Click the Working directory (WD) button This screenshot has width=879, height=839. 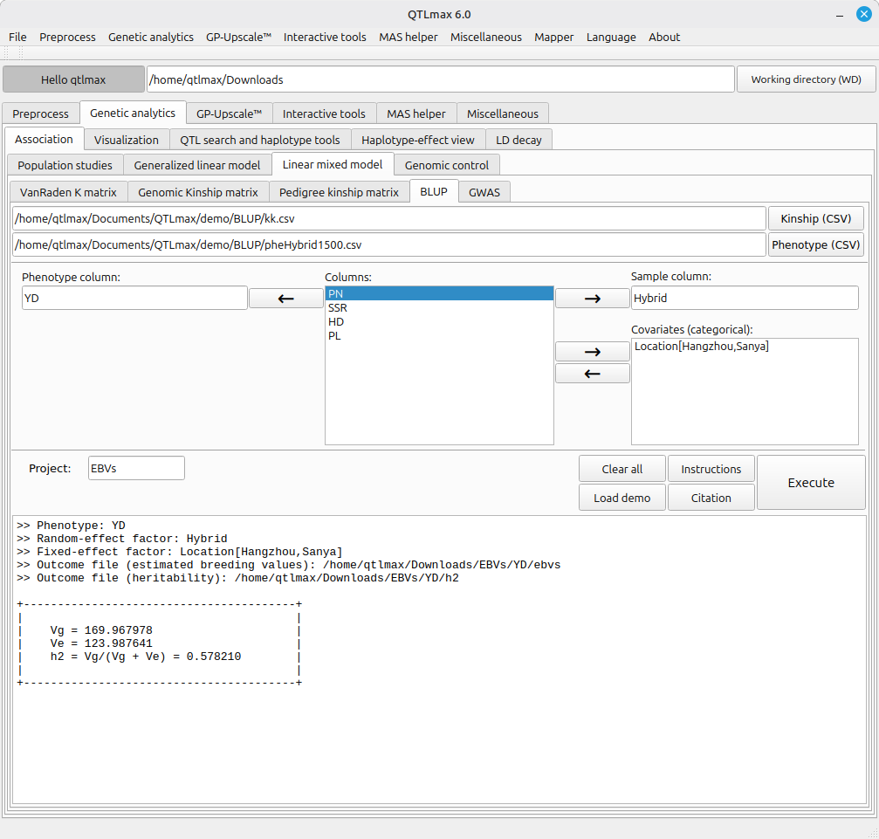[806, 79]
